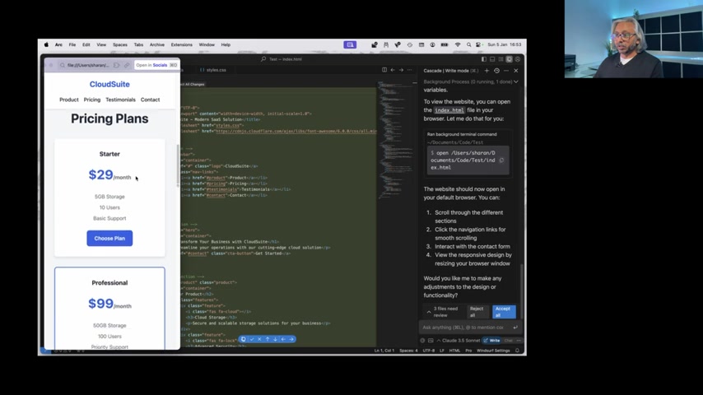The height and width of the screenshot is (395, 703).
Task: Submit message with enter arrow icon
Action: pyautogui.click(x=515, y=328)
